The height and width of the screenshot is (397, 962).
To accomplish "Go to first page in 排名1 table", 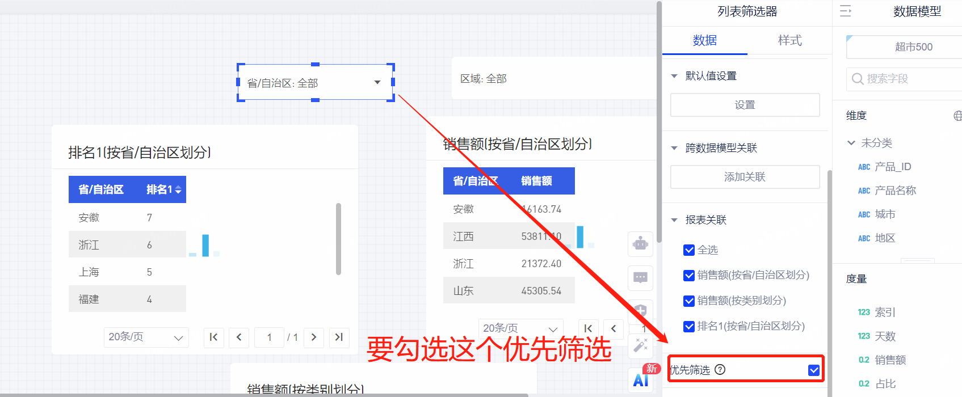I will [x=214, y=337].
